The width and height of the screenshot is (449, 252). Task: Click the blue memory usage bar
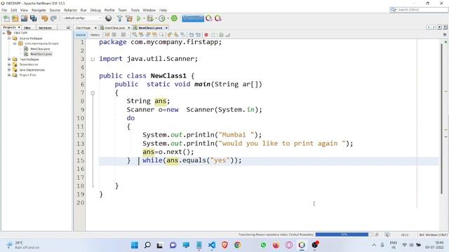click(193, 19)
